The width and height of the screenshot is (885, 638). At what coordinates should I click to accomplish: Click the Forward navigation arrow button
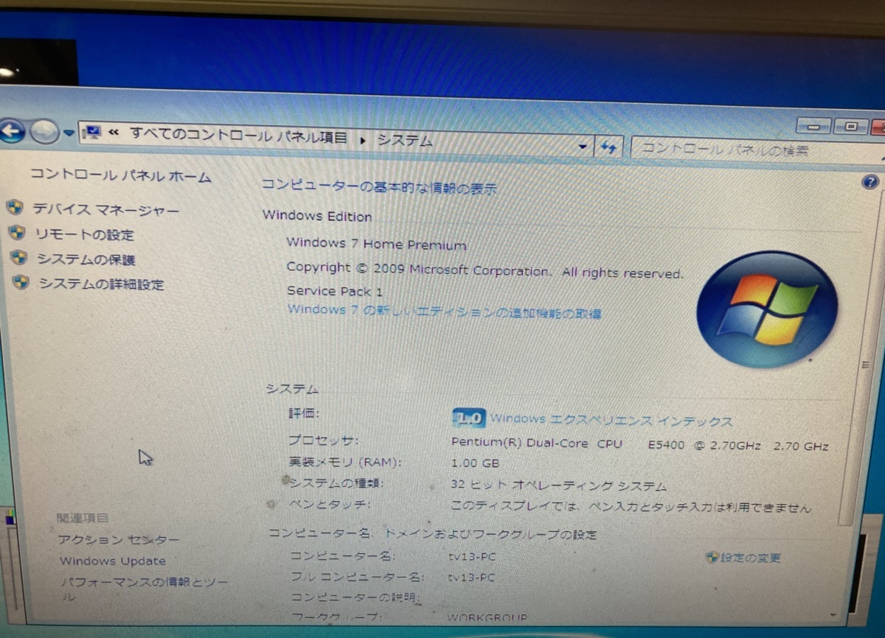coord(44,133)
